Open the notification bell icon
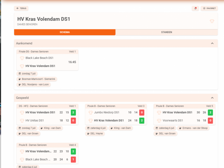 click(x=195, y=8)
